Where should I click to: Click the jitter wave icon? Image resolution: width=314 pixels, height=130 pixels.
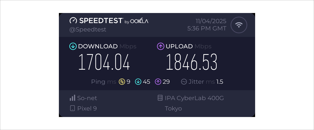coord(184,82)
